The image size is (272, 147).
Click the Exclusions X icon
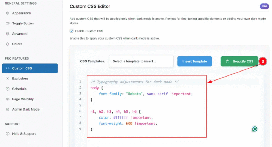pyautogui.click(x=8, y=78)
